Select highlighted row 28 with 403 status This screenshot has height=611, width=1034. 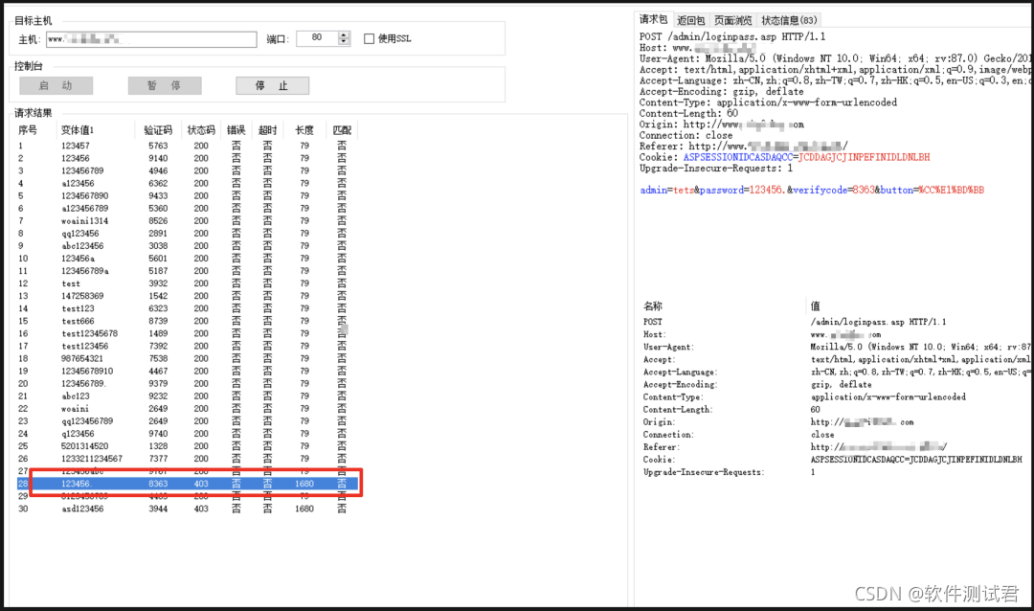[x=188, y=484]
